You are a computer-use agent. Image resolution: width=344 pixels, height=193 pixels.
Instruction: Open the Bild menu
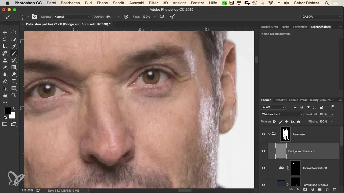click(88, 3)
